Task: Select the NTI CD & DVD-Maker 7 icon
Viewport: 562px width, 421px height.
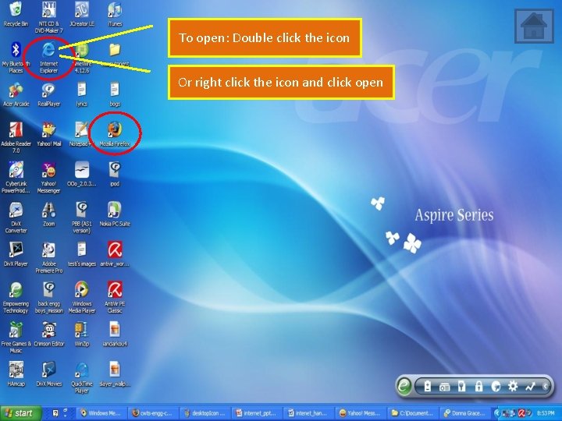Action: (48, 17)
